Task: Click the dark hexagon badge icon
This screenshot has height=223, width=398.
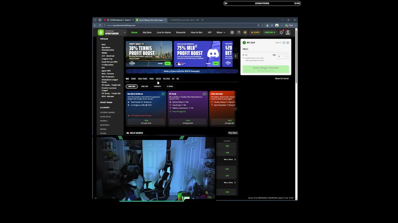Action: 238,32
